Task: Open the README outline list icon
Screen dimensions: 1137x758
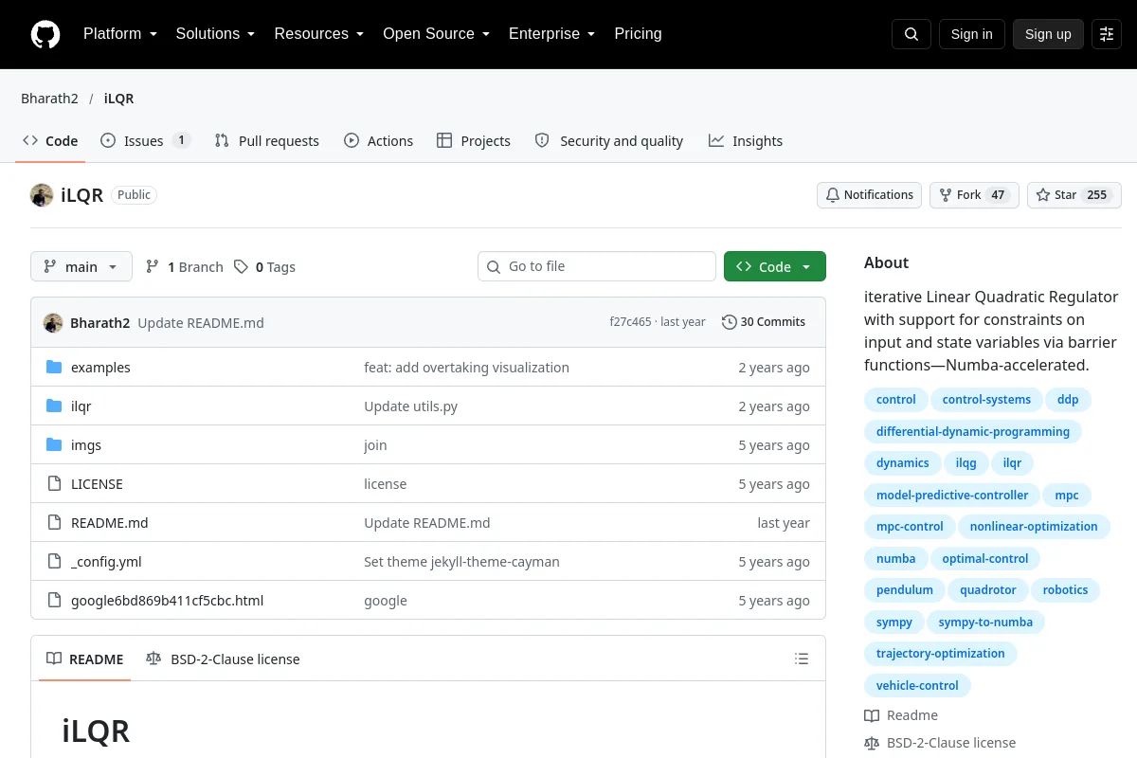Action: (x=802, y=659)
